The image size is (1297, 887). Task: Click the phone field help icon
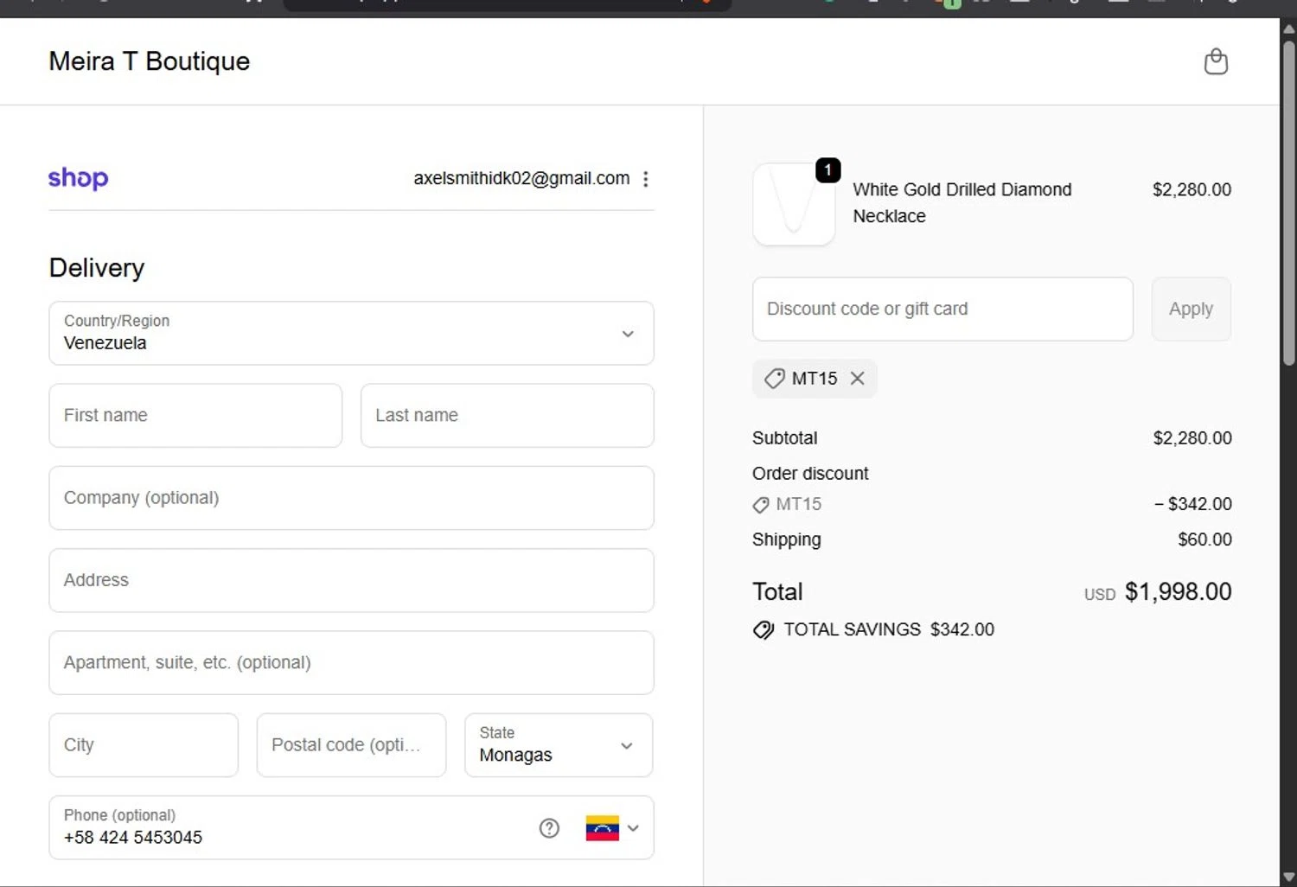(x=549, y=828)
